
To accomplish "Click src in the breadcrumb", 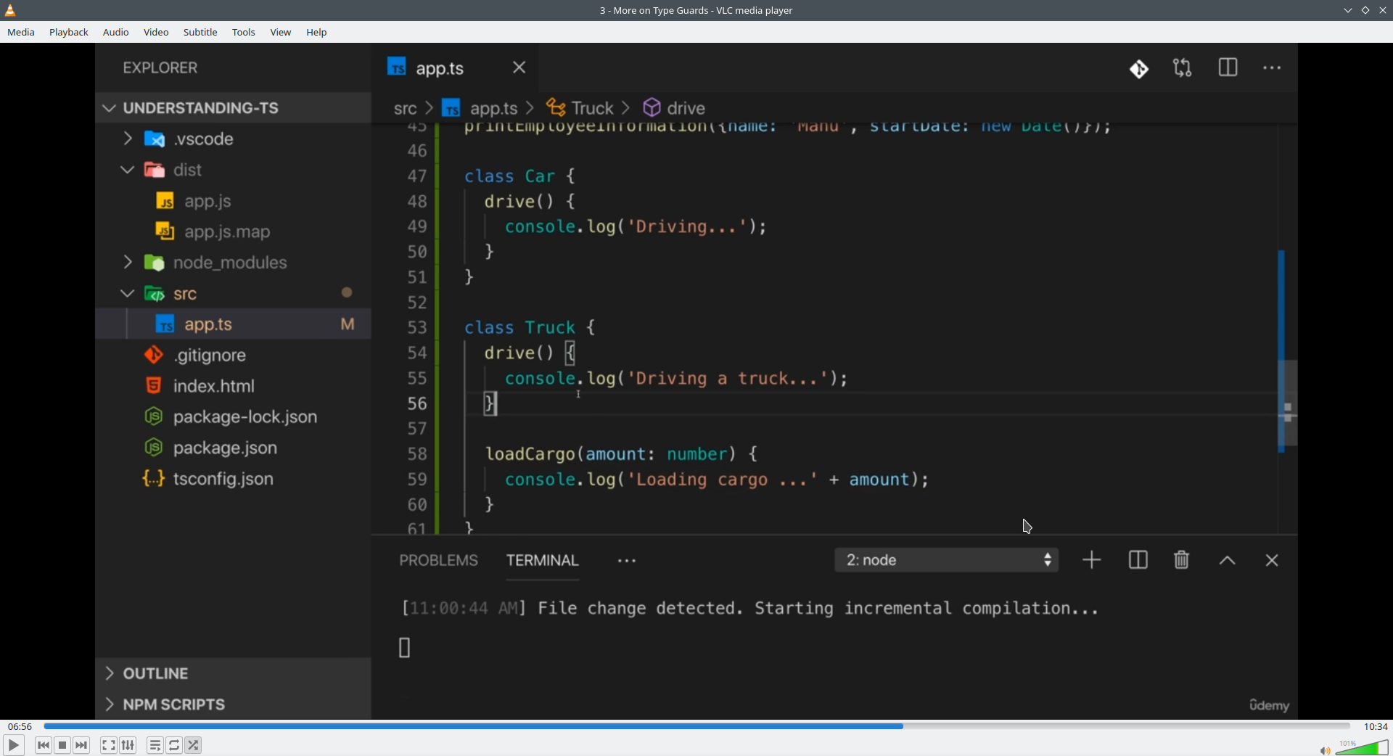I will (405, 109).
